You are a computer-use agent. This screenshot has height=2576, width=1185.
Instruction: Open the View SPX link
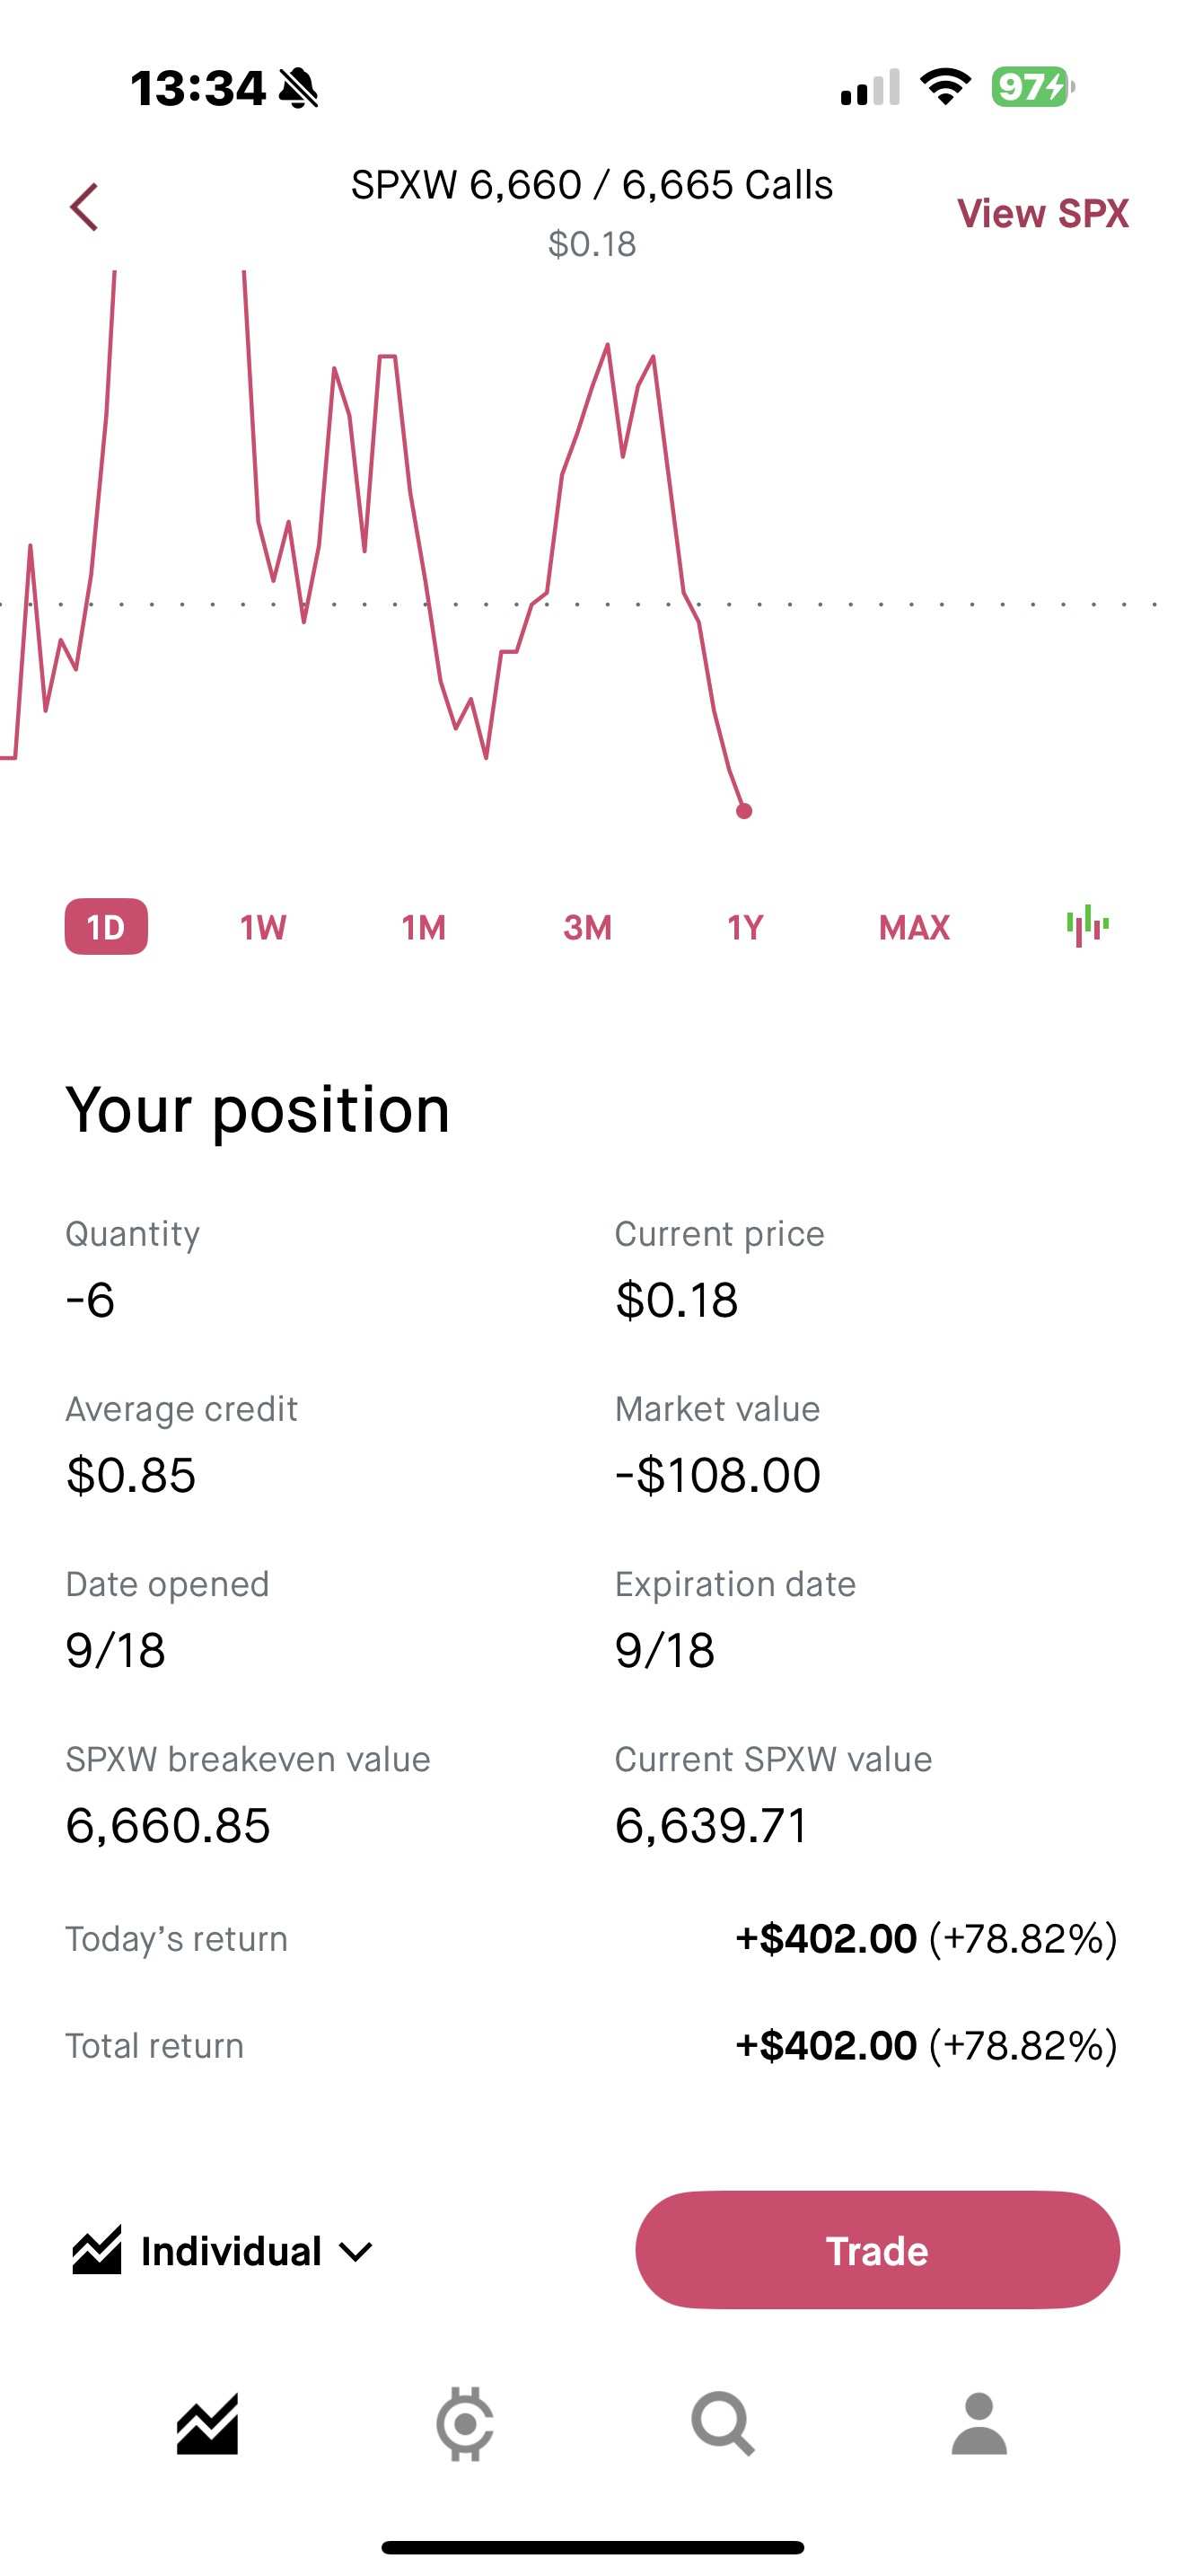pyautogui.click(x=1042, y=213)
